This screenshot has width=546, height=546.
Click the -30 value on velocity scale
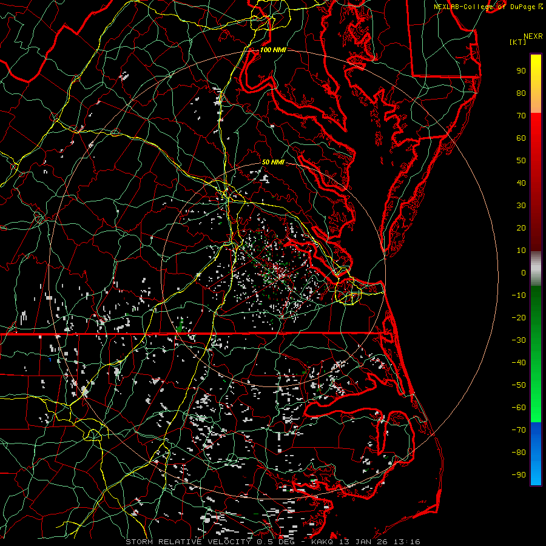519,340
